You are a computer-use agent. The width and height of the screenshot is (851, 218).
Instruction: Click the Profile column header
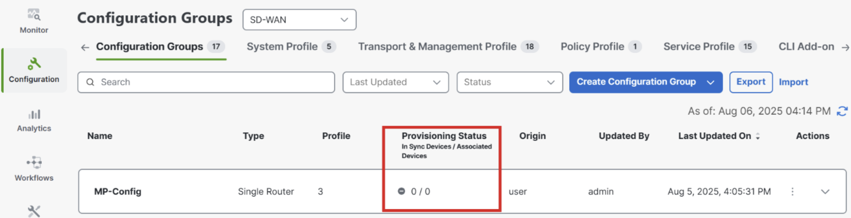point(336,136)
